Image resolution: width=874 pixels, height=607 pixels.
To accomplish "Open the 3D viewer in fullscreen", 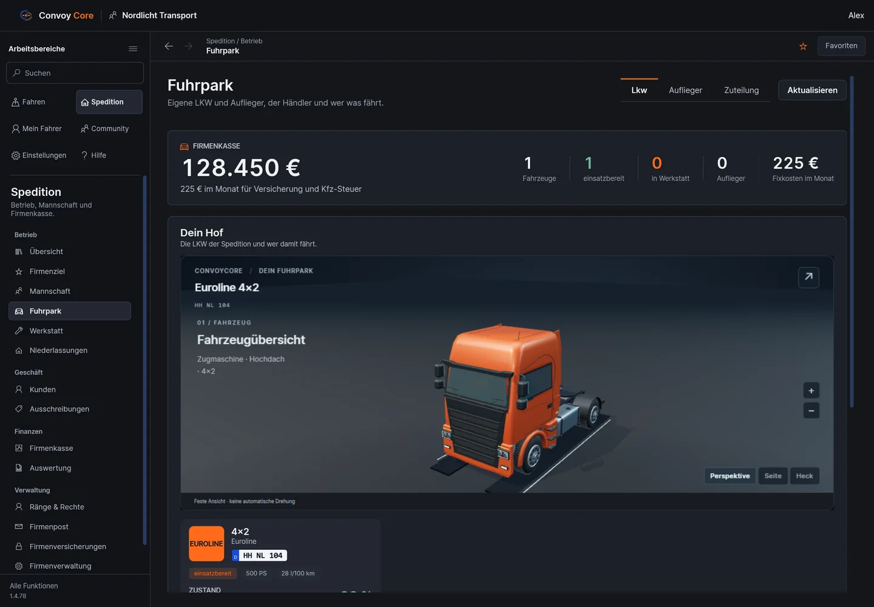I will point(808,277).
